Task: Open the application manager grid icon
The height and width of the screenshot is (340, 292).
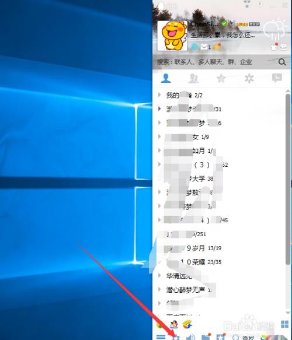Action: 284,324
